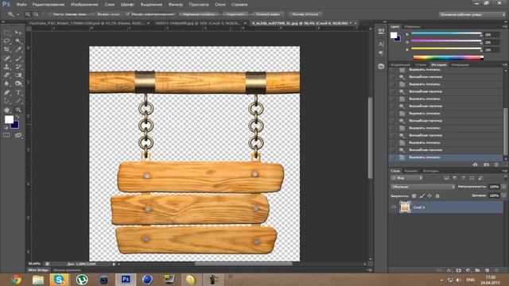Add a layer mask
Screen dimensions: 509x286
click(458, 270)
